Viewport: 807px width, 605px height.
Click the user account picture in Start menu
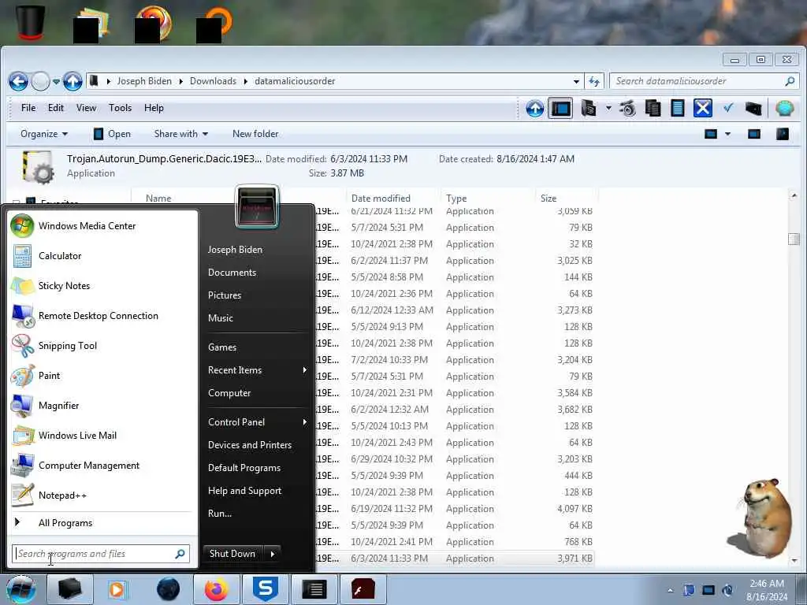[257, 206]
